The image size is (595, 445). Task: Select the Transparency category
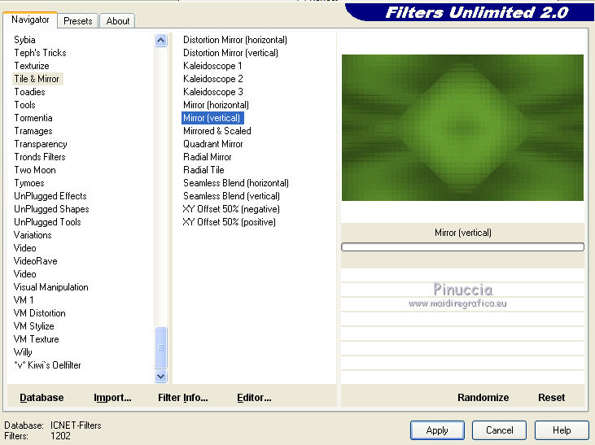[x=41, y=144]
